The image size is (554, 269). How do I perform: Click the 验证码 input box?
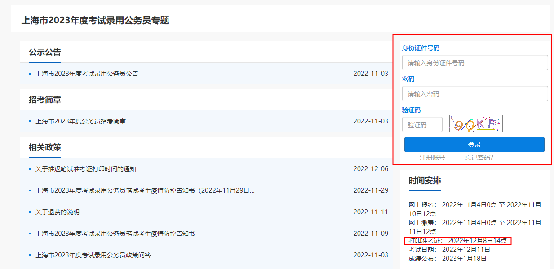pos(422,125)
